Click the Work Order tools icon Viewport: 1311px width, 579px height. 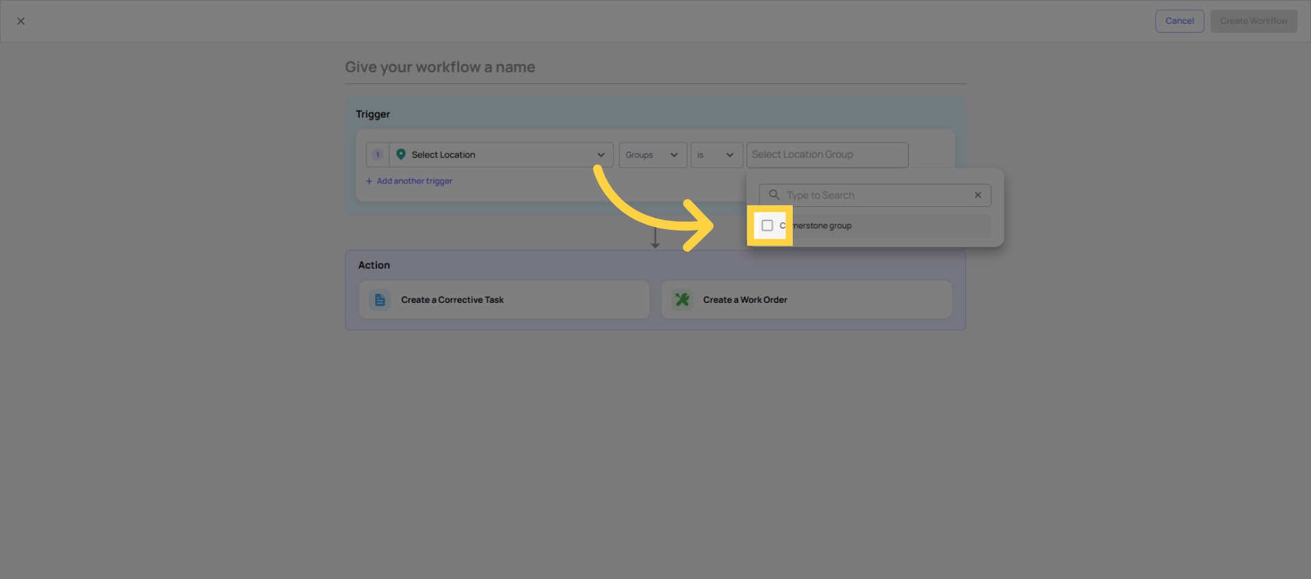click(x=682, y=300)
